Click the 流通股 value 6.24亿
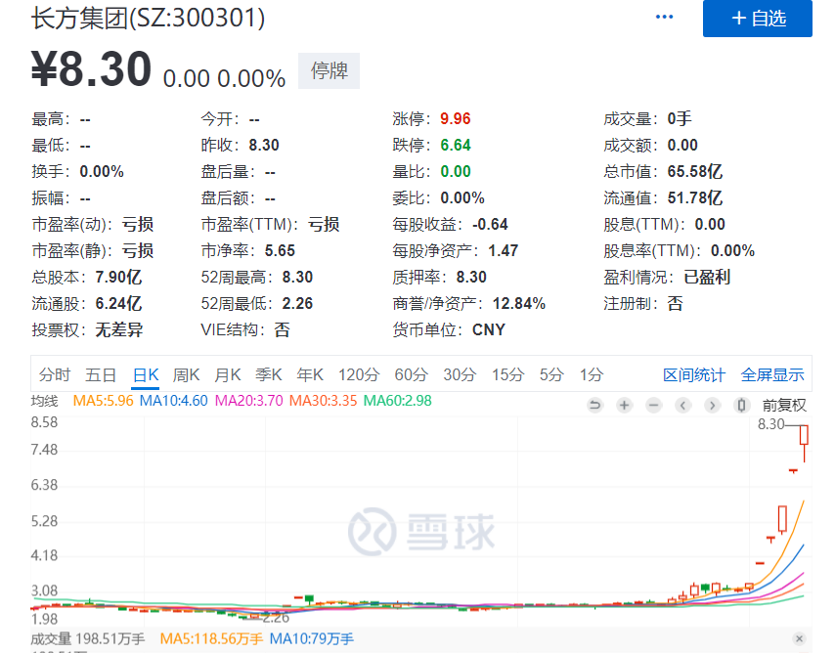Viewport: 835px width, 653px height. [118, 304]
